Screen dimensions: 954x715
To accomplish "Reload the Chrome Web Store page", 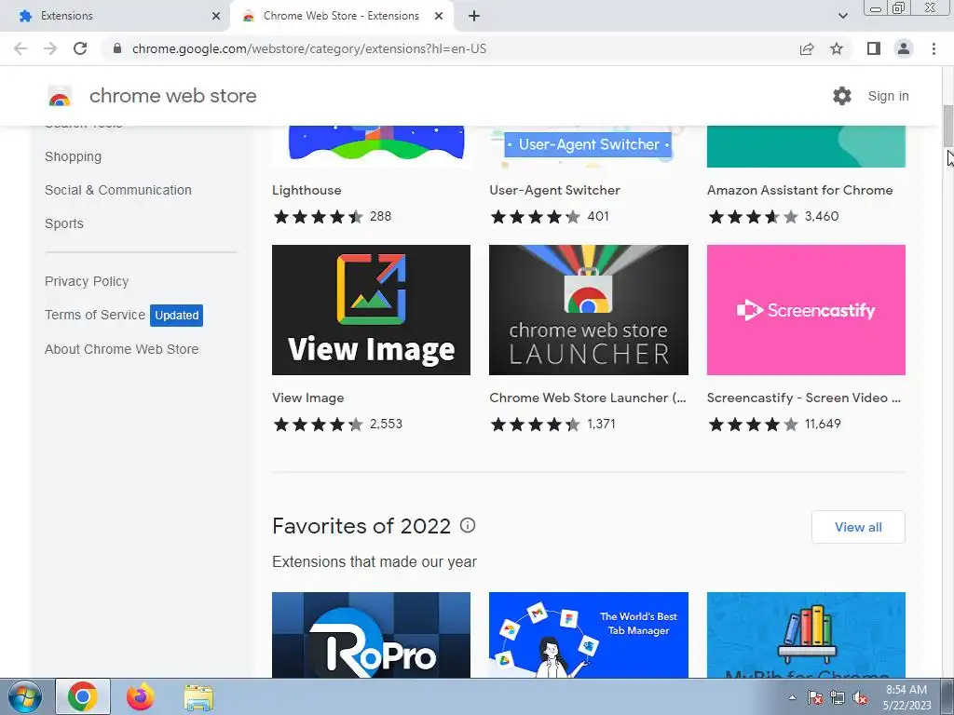I will pos(80,48).
